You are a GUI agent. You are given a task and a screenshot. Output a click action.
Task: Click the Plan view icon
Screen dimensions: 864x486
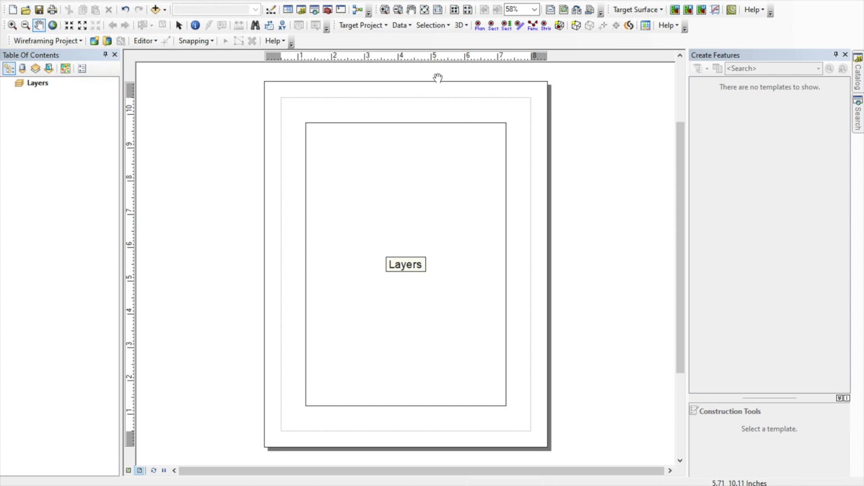pyautogui.click(x=479, y=25)
